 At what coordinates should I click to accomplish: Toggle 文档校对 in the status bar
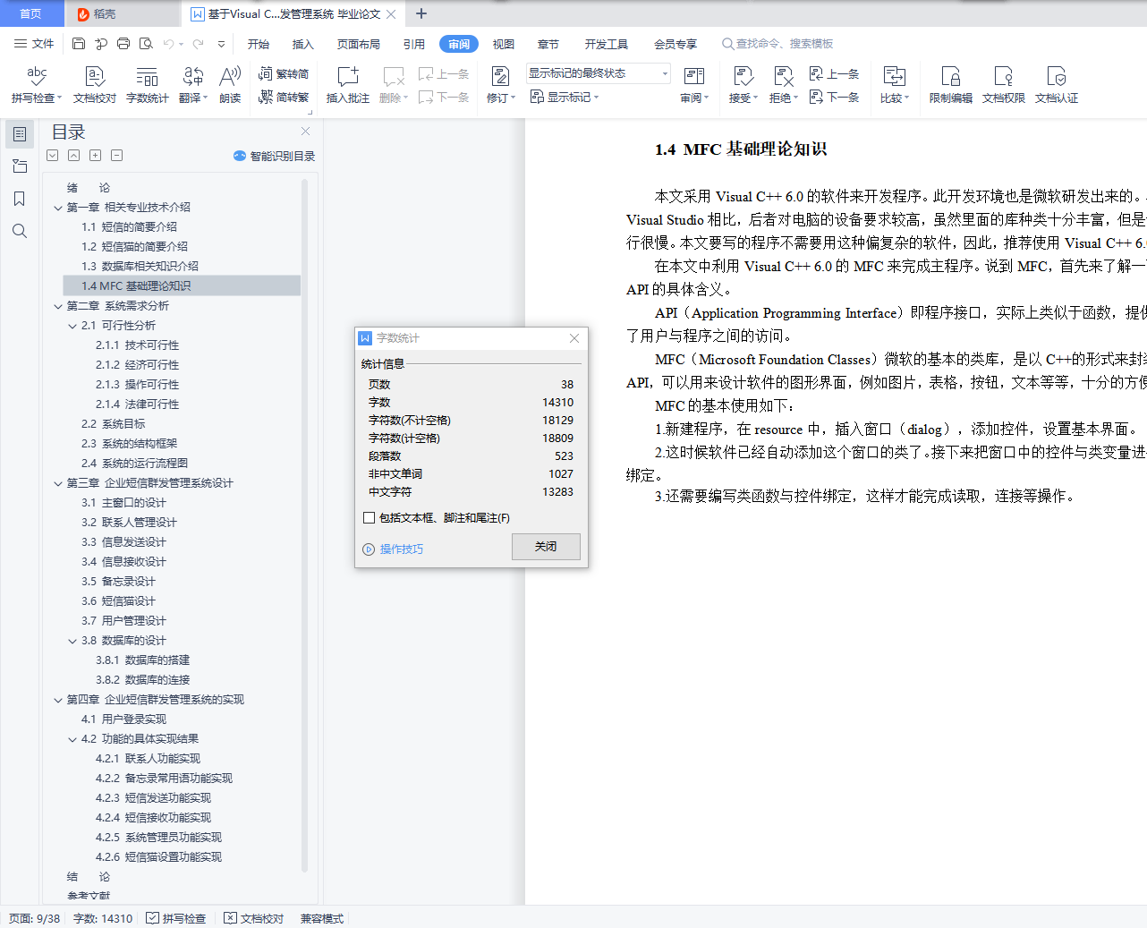click(x=254, y=918)
